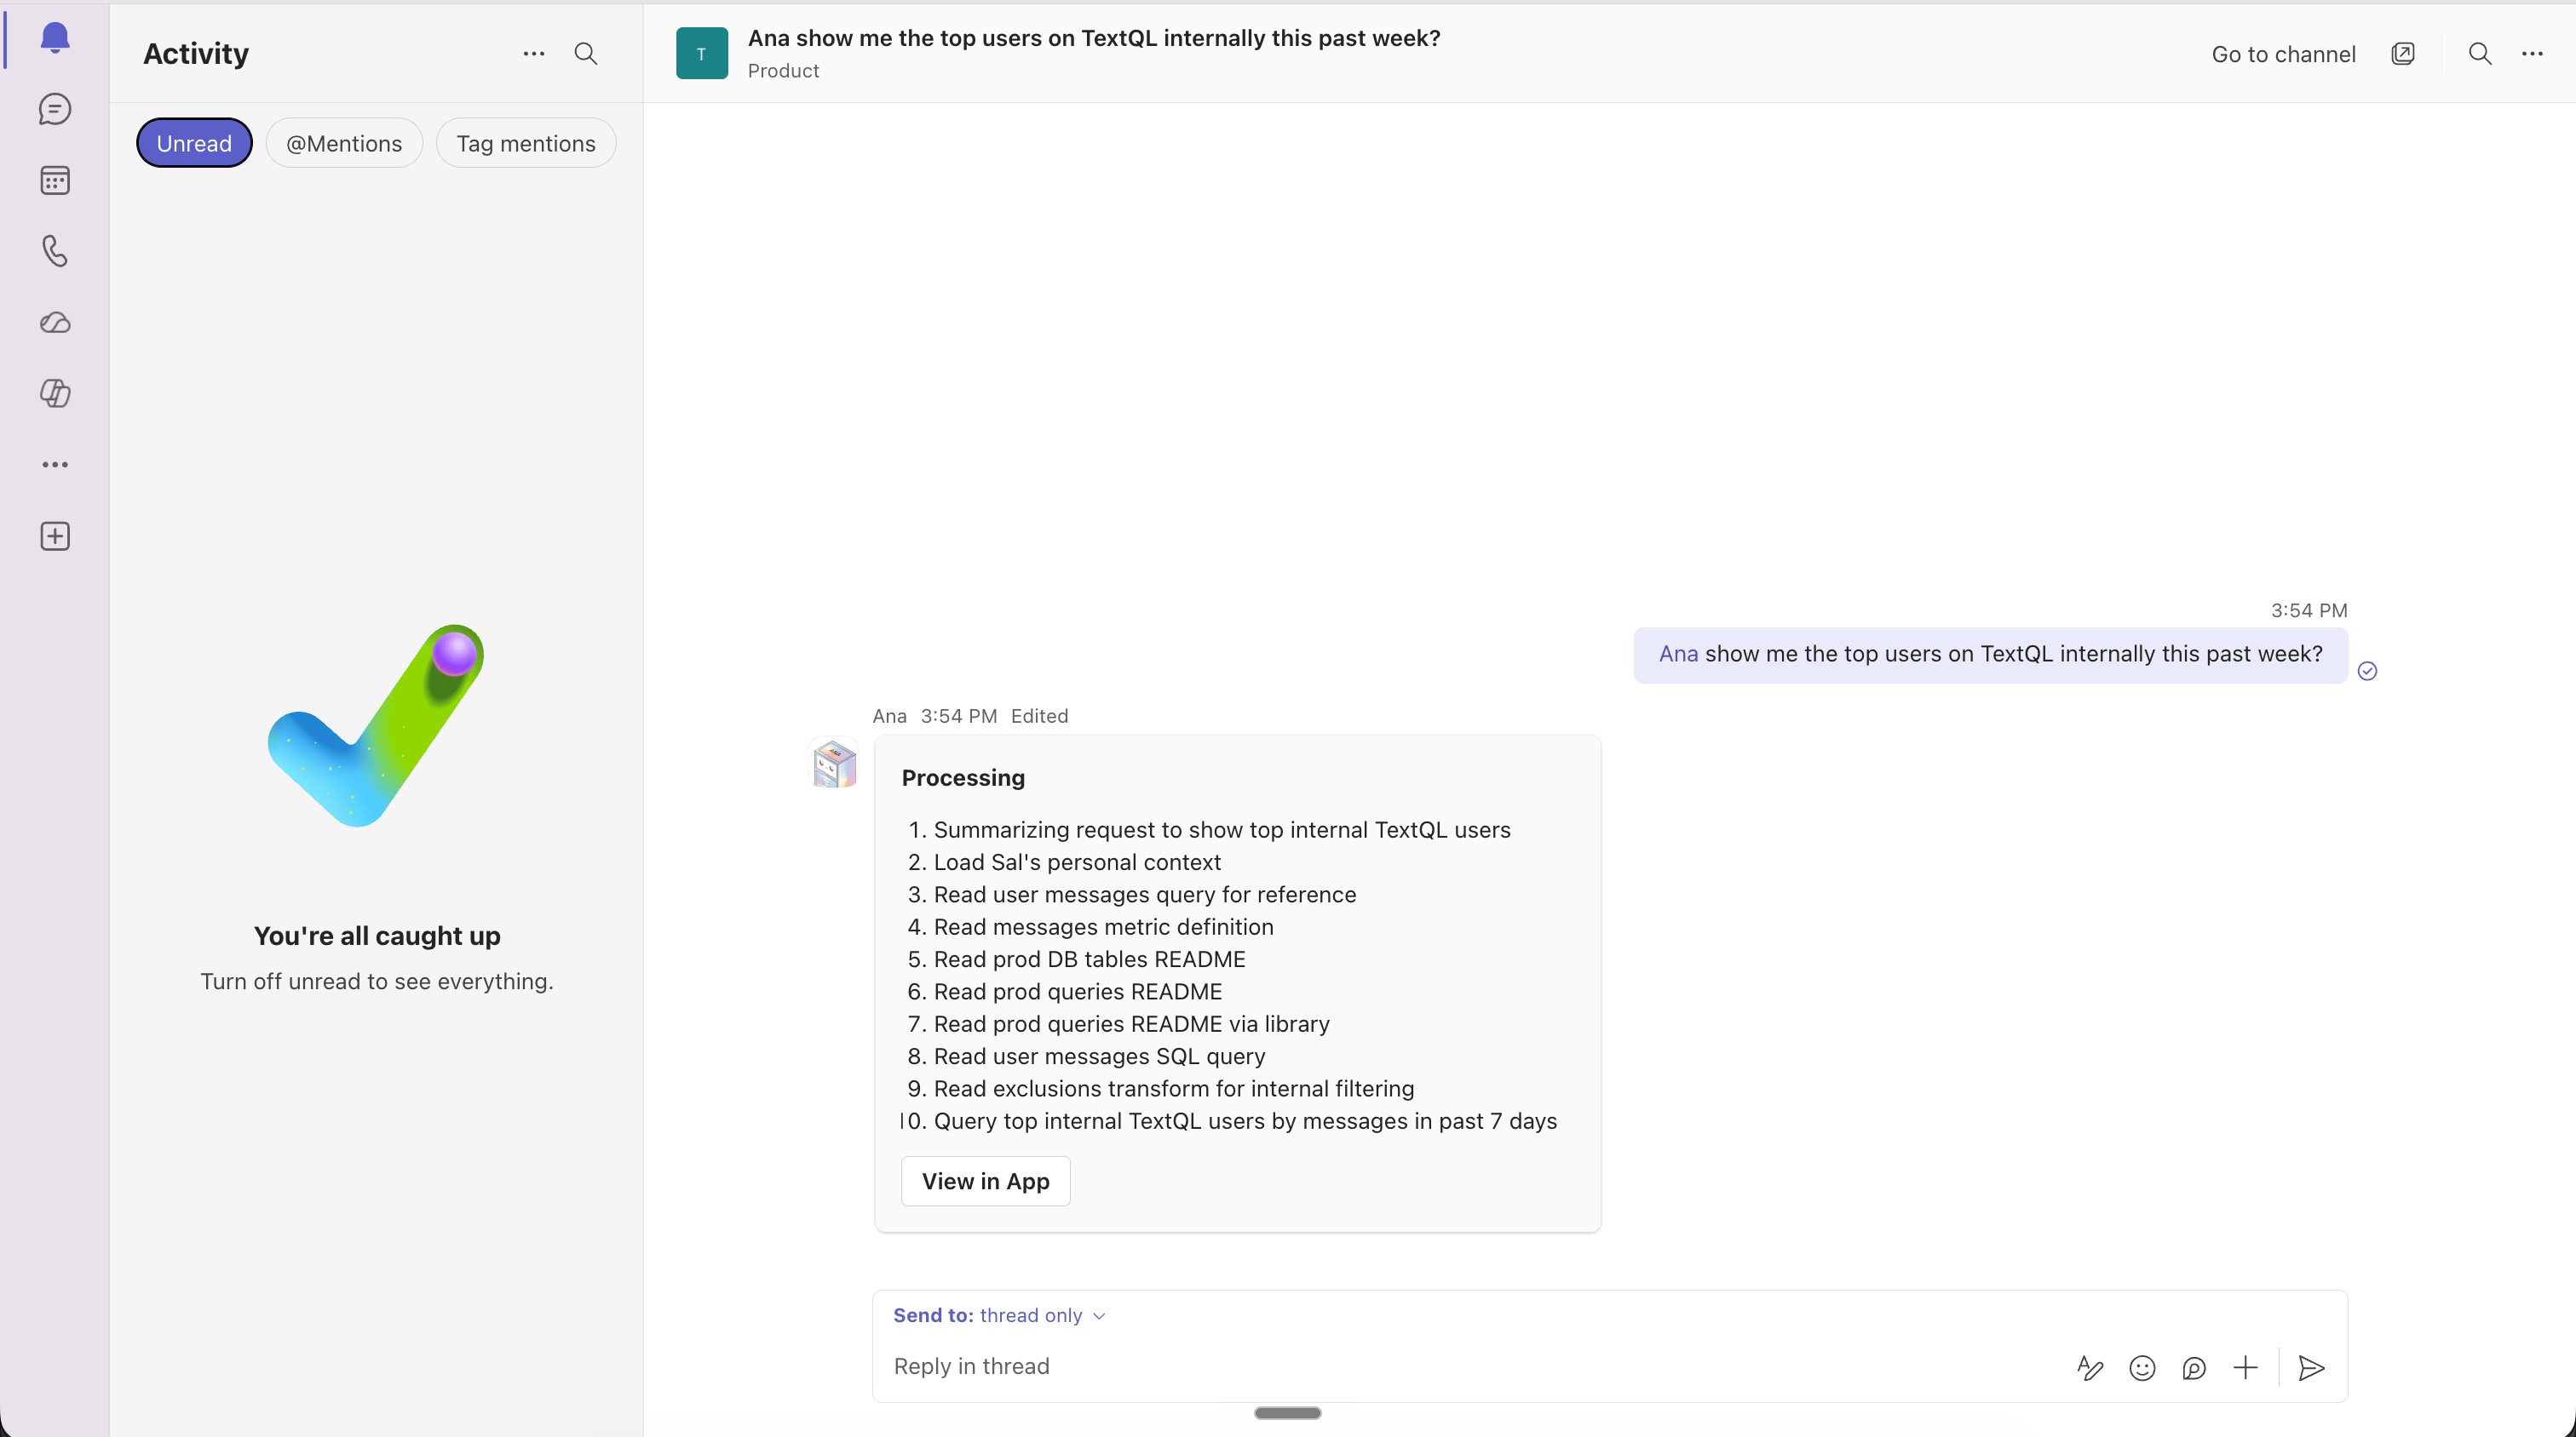Open Activity pane more options ellipsis
This screenshot has height=1437, width=2576.
pos(534,53)
